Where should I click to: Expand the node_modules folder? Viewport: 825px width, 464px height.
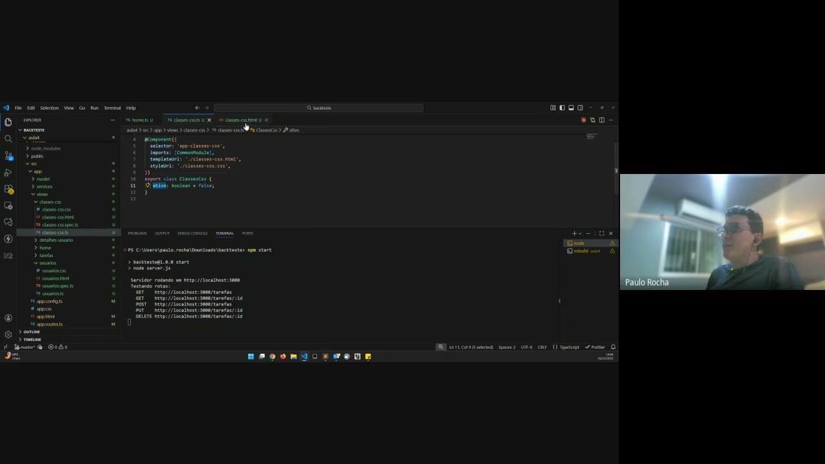coord(68,148)
